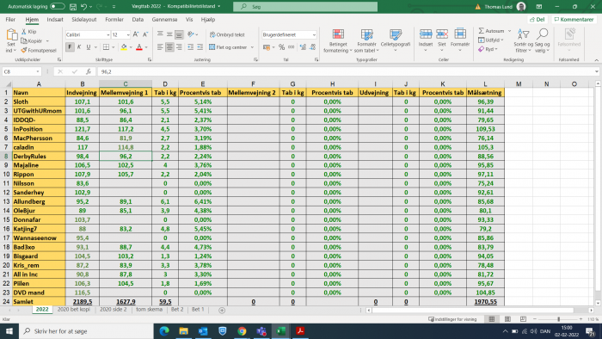Toggle align right icon
The image size is (602, 339).
pyautogui.click(x=179, y=47)
